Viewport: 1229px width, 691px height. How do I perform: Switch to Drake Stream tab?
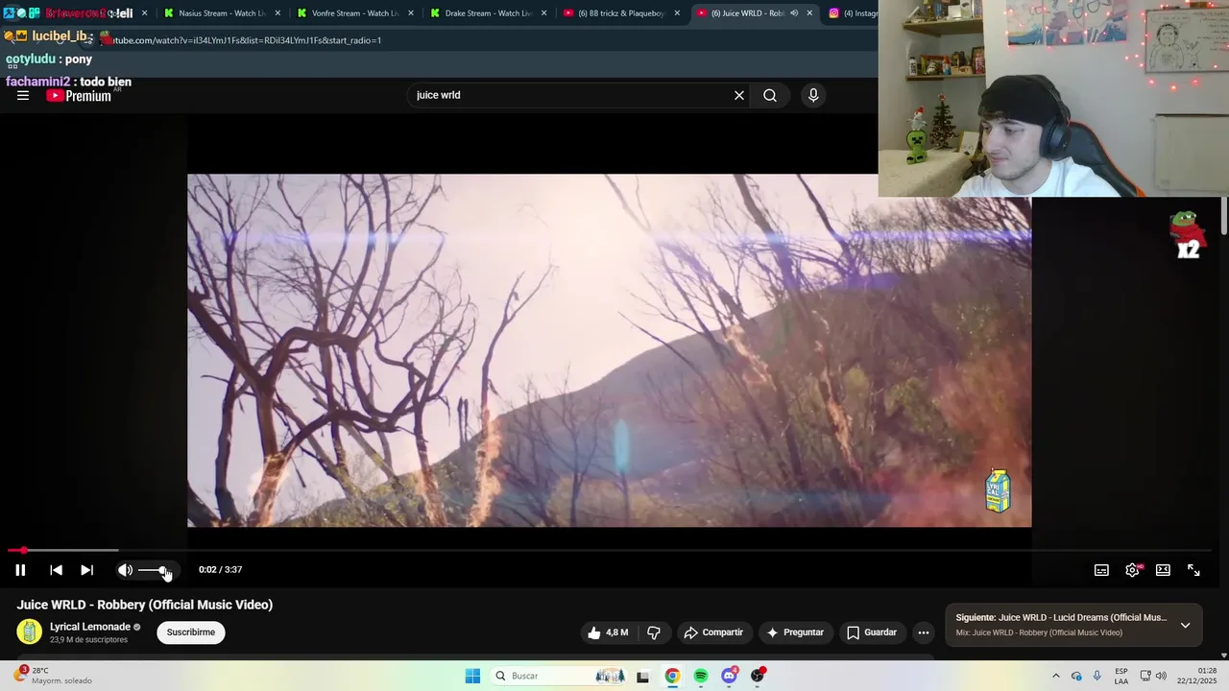click(488, 13)
